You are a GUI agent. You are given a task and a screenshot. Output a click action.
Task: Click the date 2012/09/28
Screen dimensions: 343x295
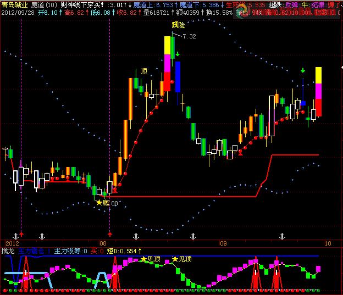pos(18,13)
